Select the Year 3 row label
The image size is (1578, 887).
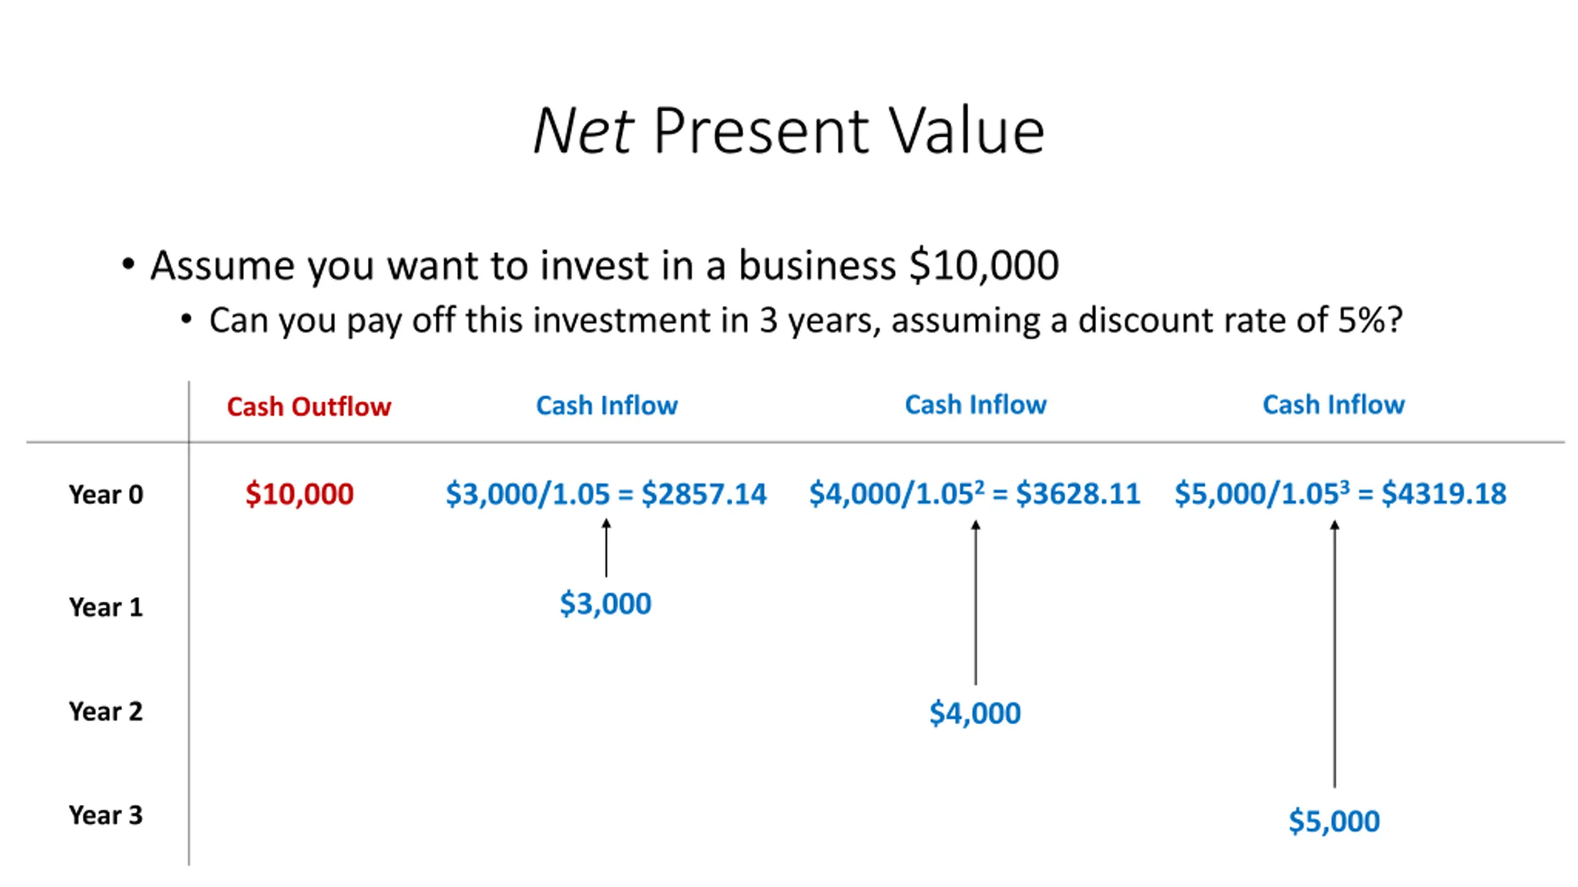[x=106, y=815]
